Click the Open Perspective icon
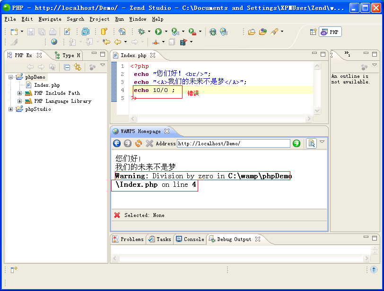 tap(313, 32)
